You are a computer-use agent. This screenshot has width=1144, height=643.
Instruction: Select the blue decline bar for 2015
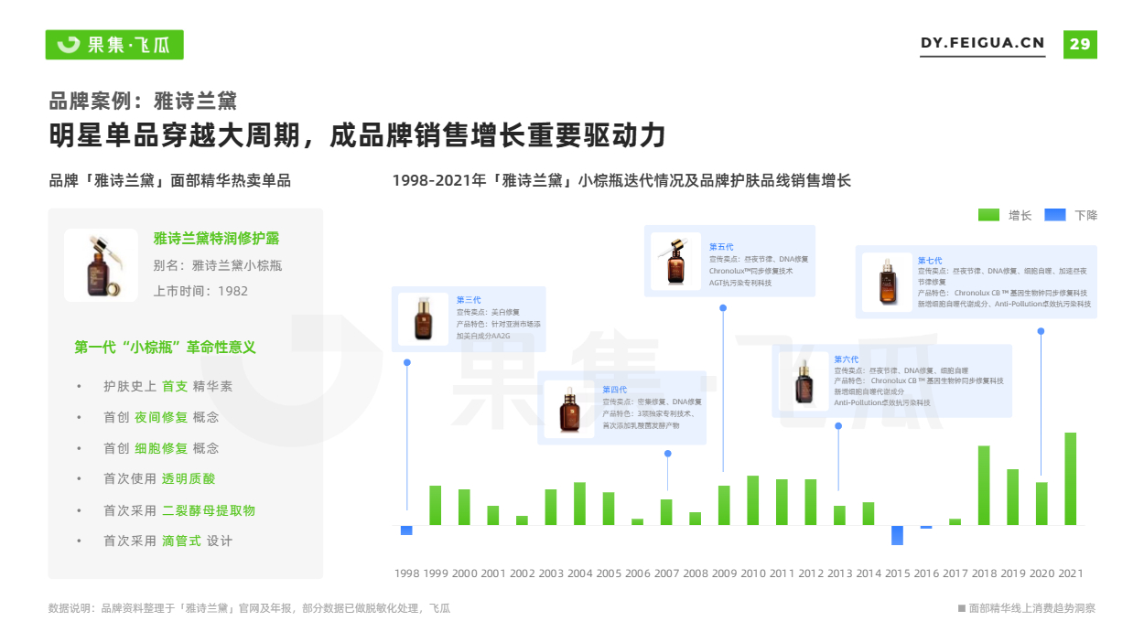897,535
